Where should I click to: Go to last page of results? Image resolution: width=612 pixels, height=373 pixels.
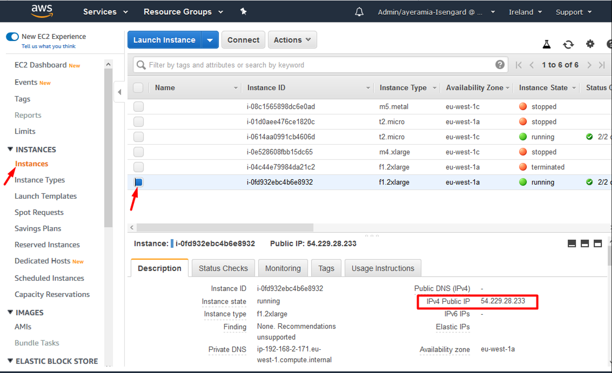point(602,65)
